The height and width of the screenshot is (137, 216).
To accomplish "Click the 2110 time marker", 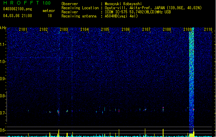I will tap(208, 29).
